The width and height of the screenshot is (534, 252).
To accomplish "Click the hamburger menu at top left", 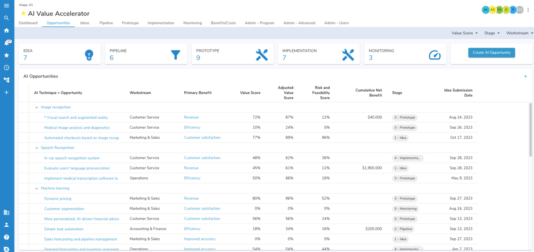I will (6, 5).
